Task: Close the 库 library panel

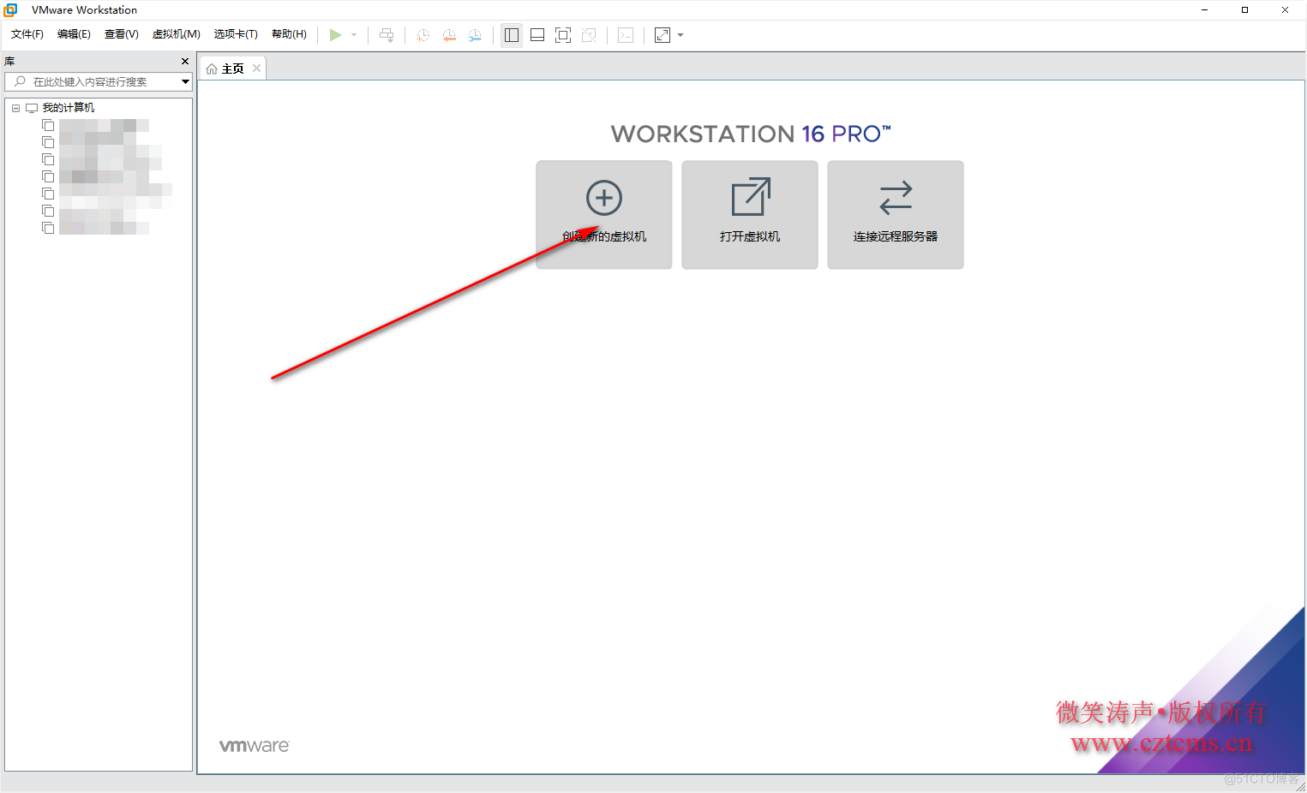Action: 185,62
